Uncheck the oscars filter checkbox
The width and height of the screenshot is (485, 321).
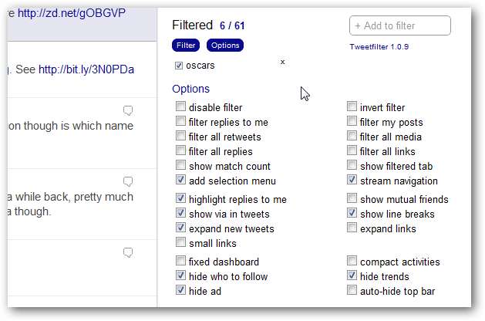point(180,66)
